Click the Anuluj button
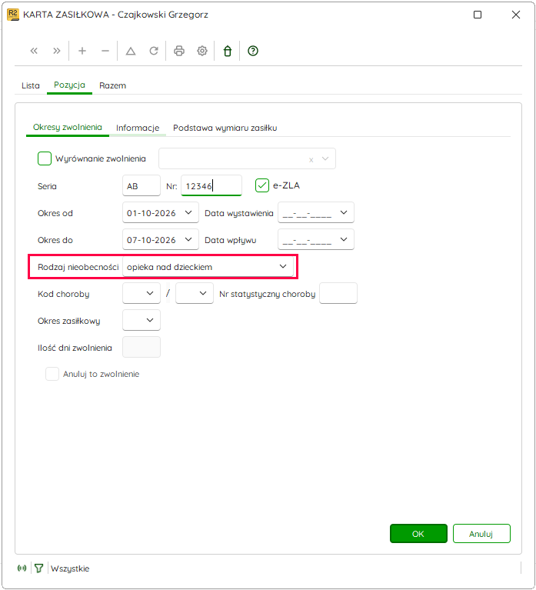536x590 pixels. pos(481,534)
